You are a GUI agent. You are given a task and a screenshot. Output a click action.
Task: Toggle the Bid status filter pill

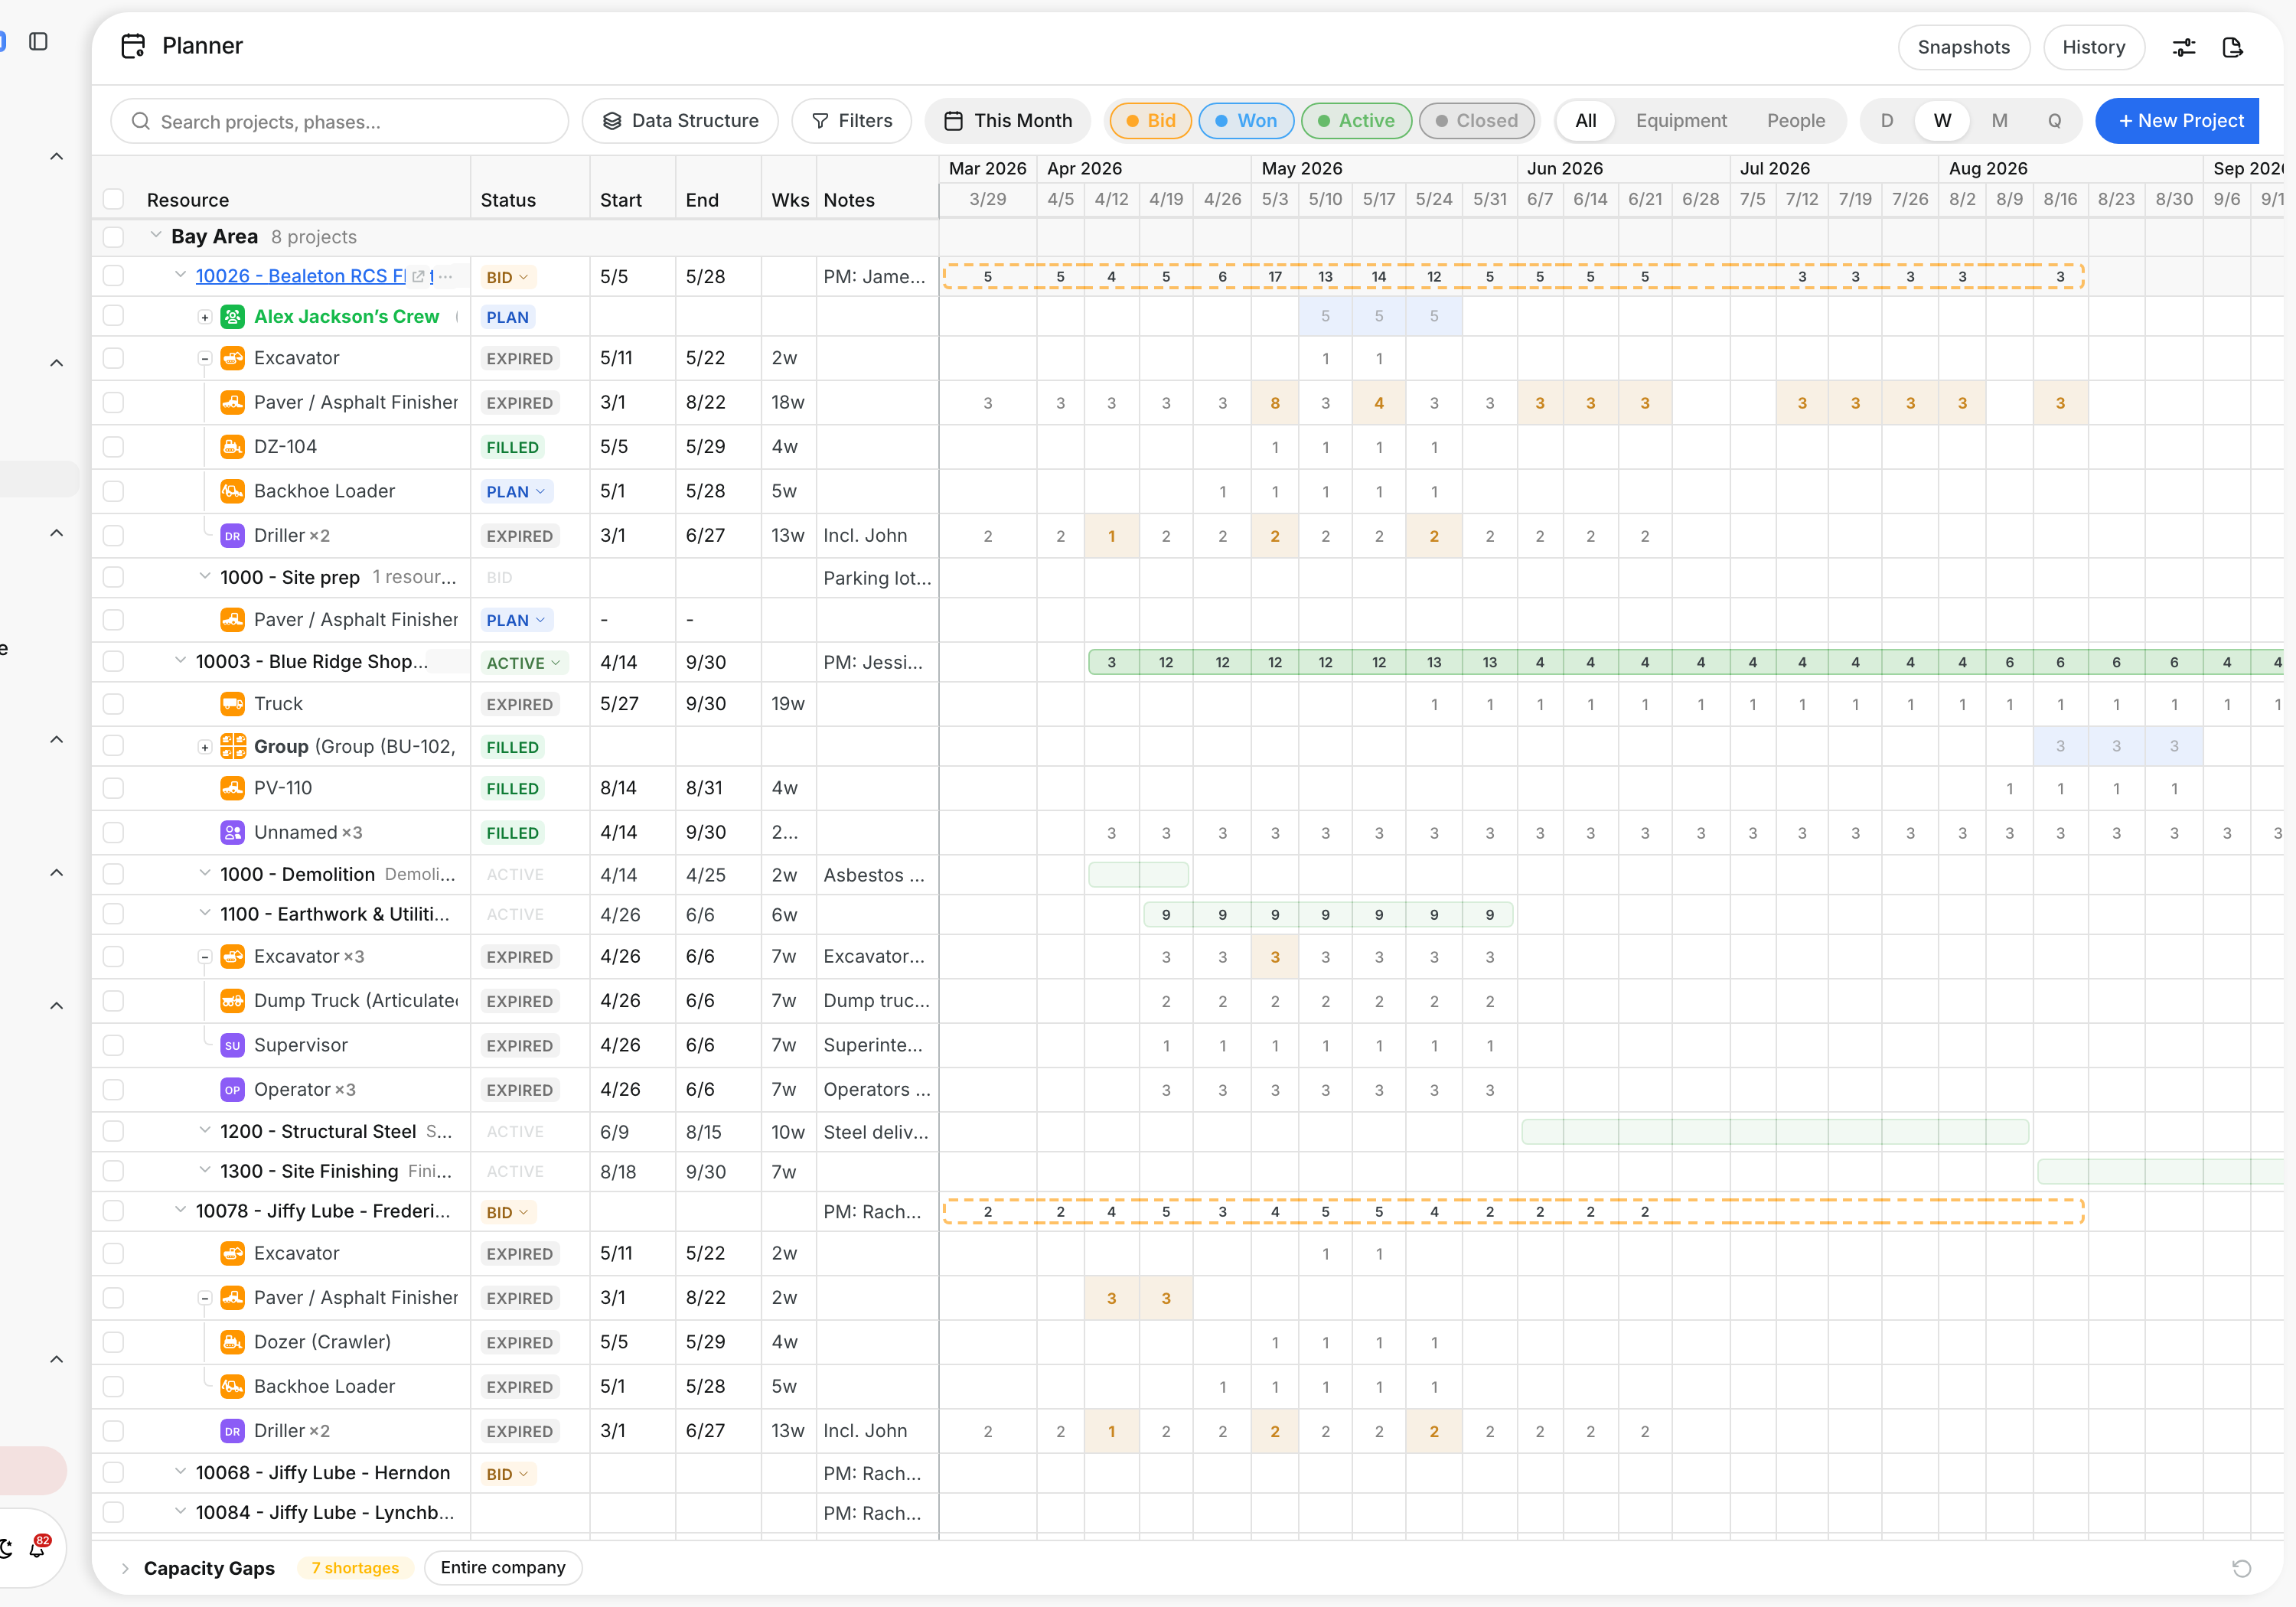point(1150,121)
